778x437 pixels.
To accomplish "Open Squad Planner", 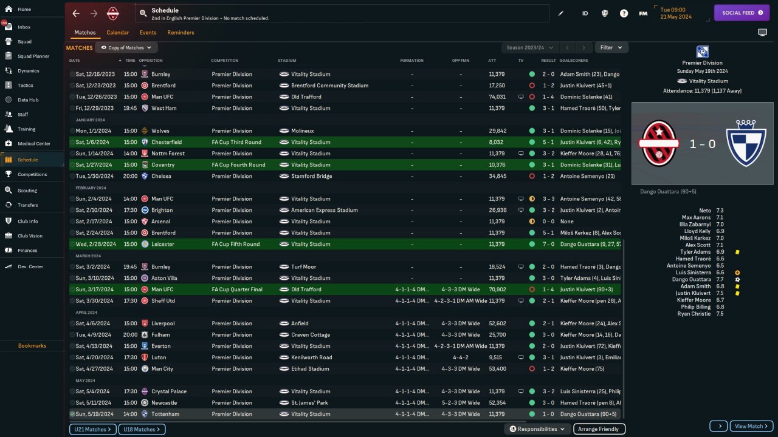I will tap(32, 56).
